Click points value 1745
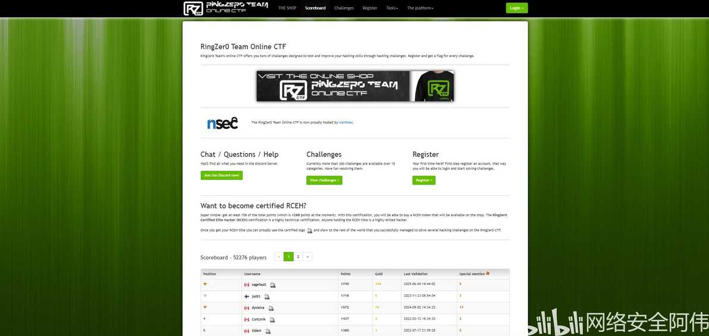 344,284
